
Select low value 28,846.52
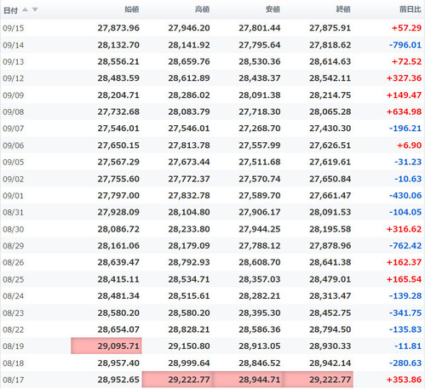[x=260, y=363]
